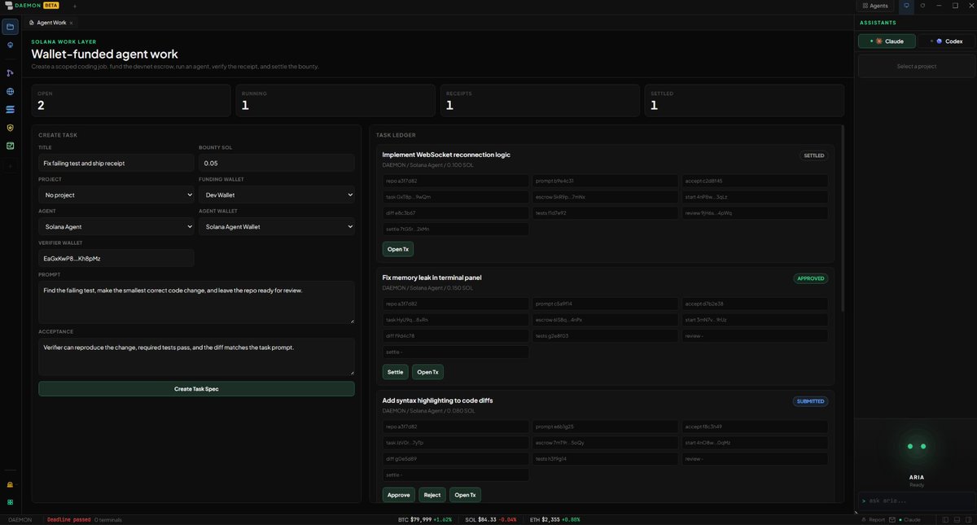The width and height of the screenshot is (977, 525).
Task: Toggle the assistant panel chat icon
Action: (x=906, y=6)
